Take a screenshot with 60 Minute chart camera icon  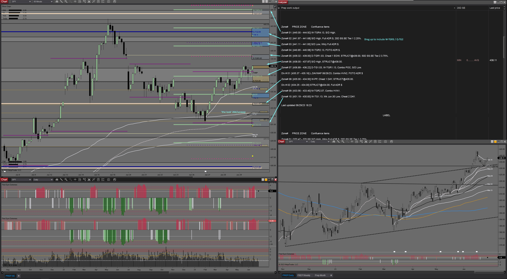click(x=109, y=2)
